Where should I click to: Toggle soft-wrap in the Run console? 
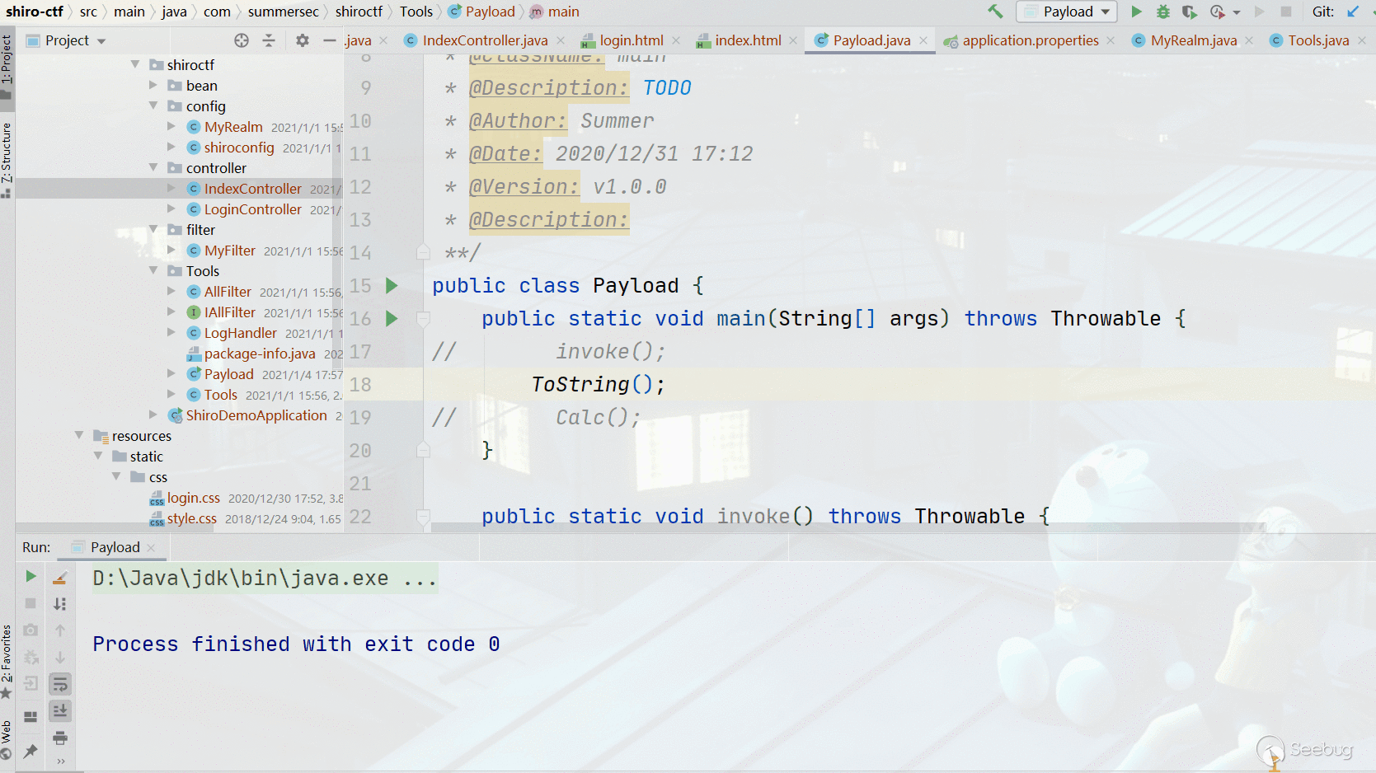pyautogui.click(x=60, y=684)
